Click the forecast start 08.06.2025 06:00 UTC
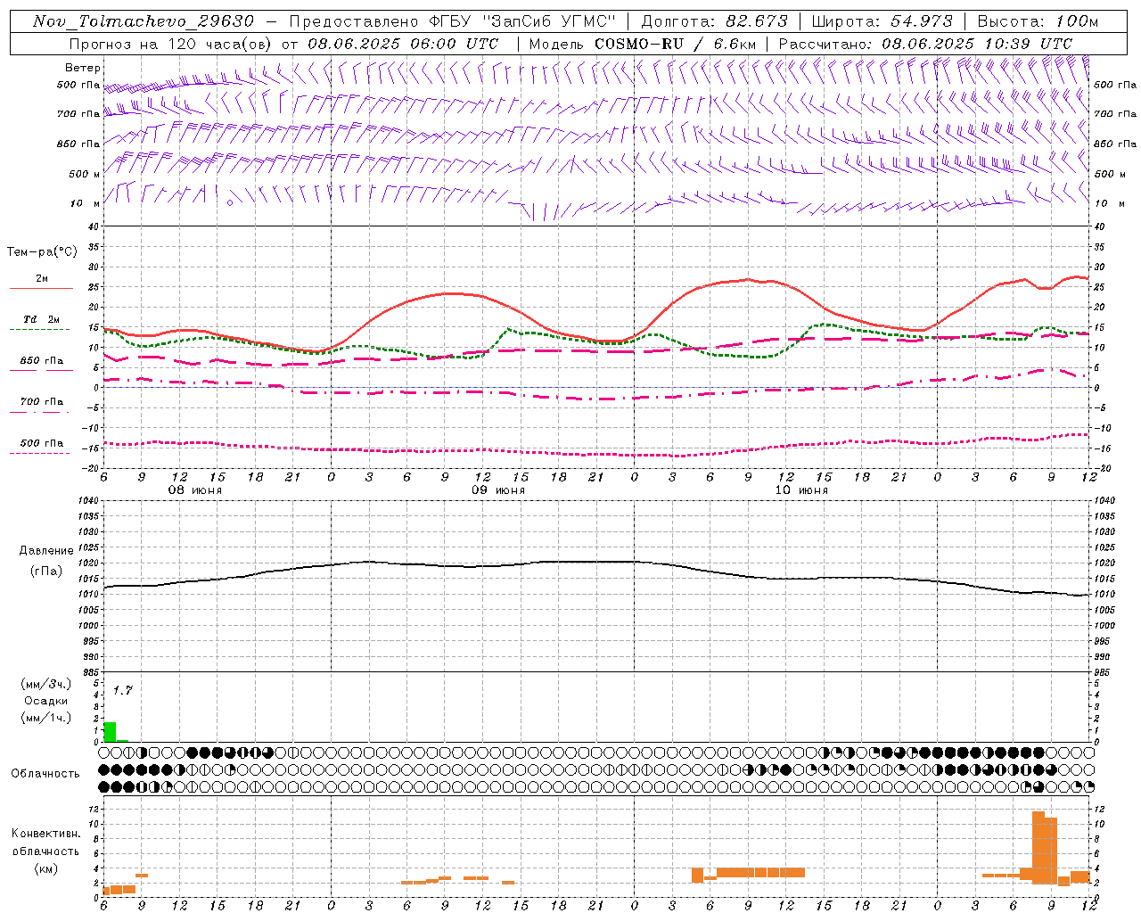This screenshot has height=913, width=1141. 403,44
